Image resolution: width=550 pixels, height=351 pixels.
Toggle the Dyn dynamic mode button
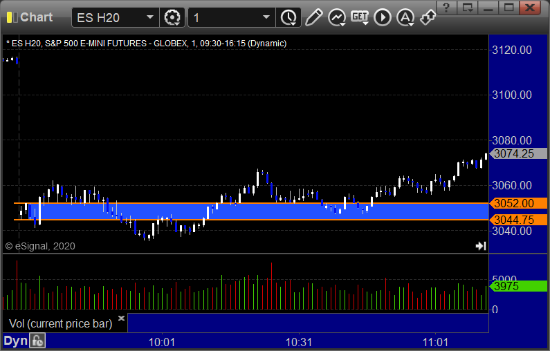[16, 341]
